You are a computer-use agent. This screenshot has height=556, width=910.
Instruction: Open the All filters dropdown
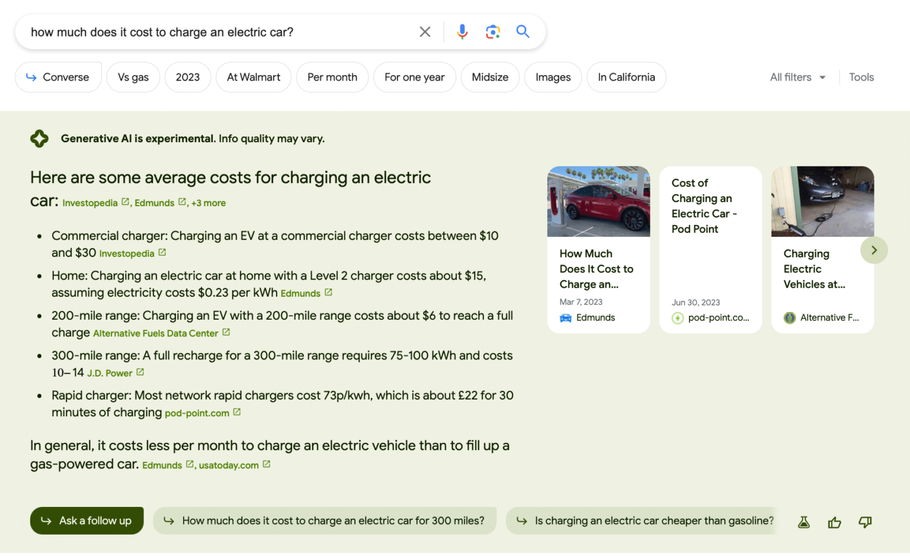[797, 77]
